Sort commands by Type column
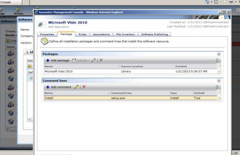The image size is (240, 155). [181, 93]
